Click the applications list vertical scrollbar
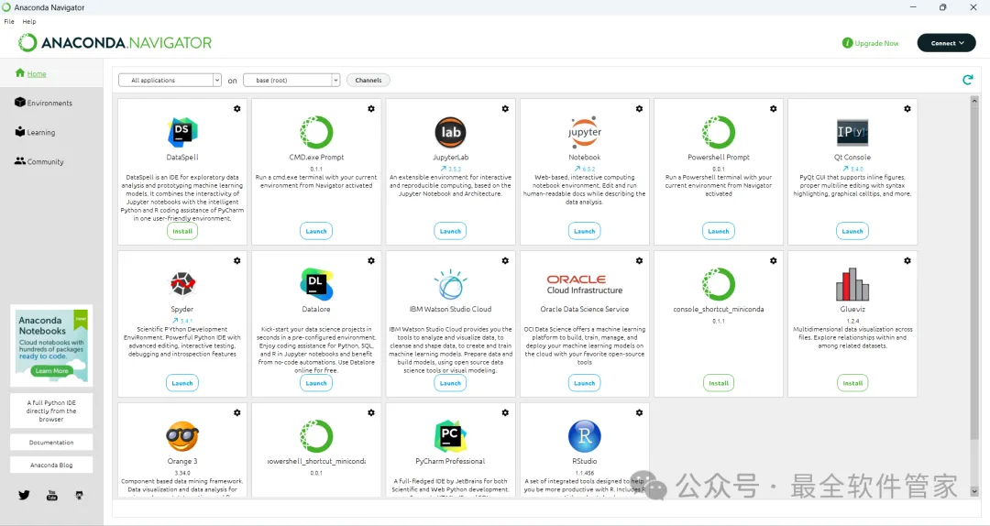 (974, 271)
